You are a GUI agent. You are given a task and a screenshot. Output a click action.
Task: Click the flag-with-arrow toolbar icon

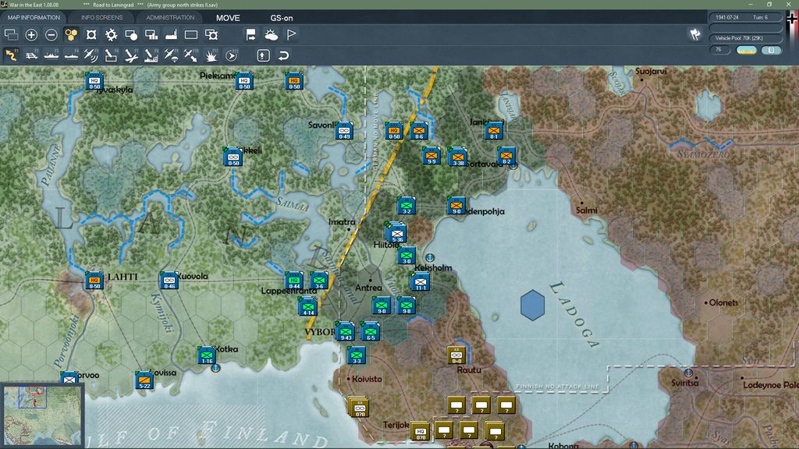click(x=250, y=34)
